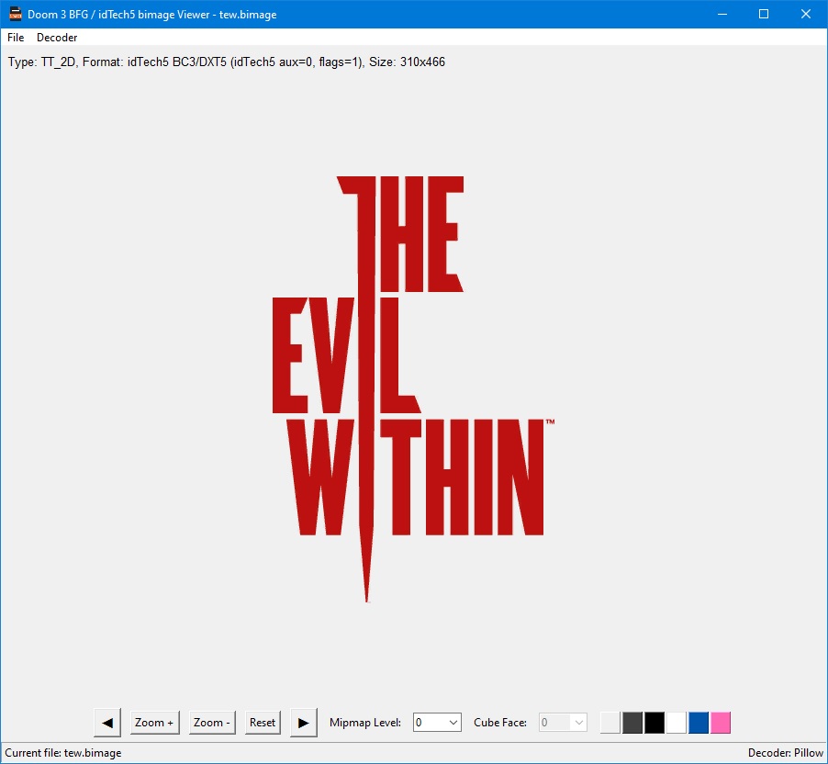
Task: Set background to black swatch
Action: point(655,723)
